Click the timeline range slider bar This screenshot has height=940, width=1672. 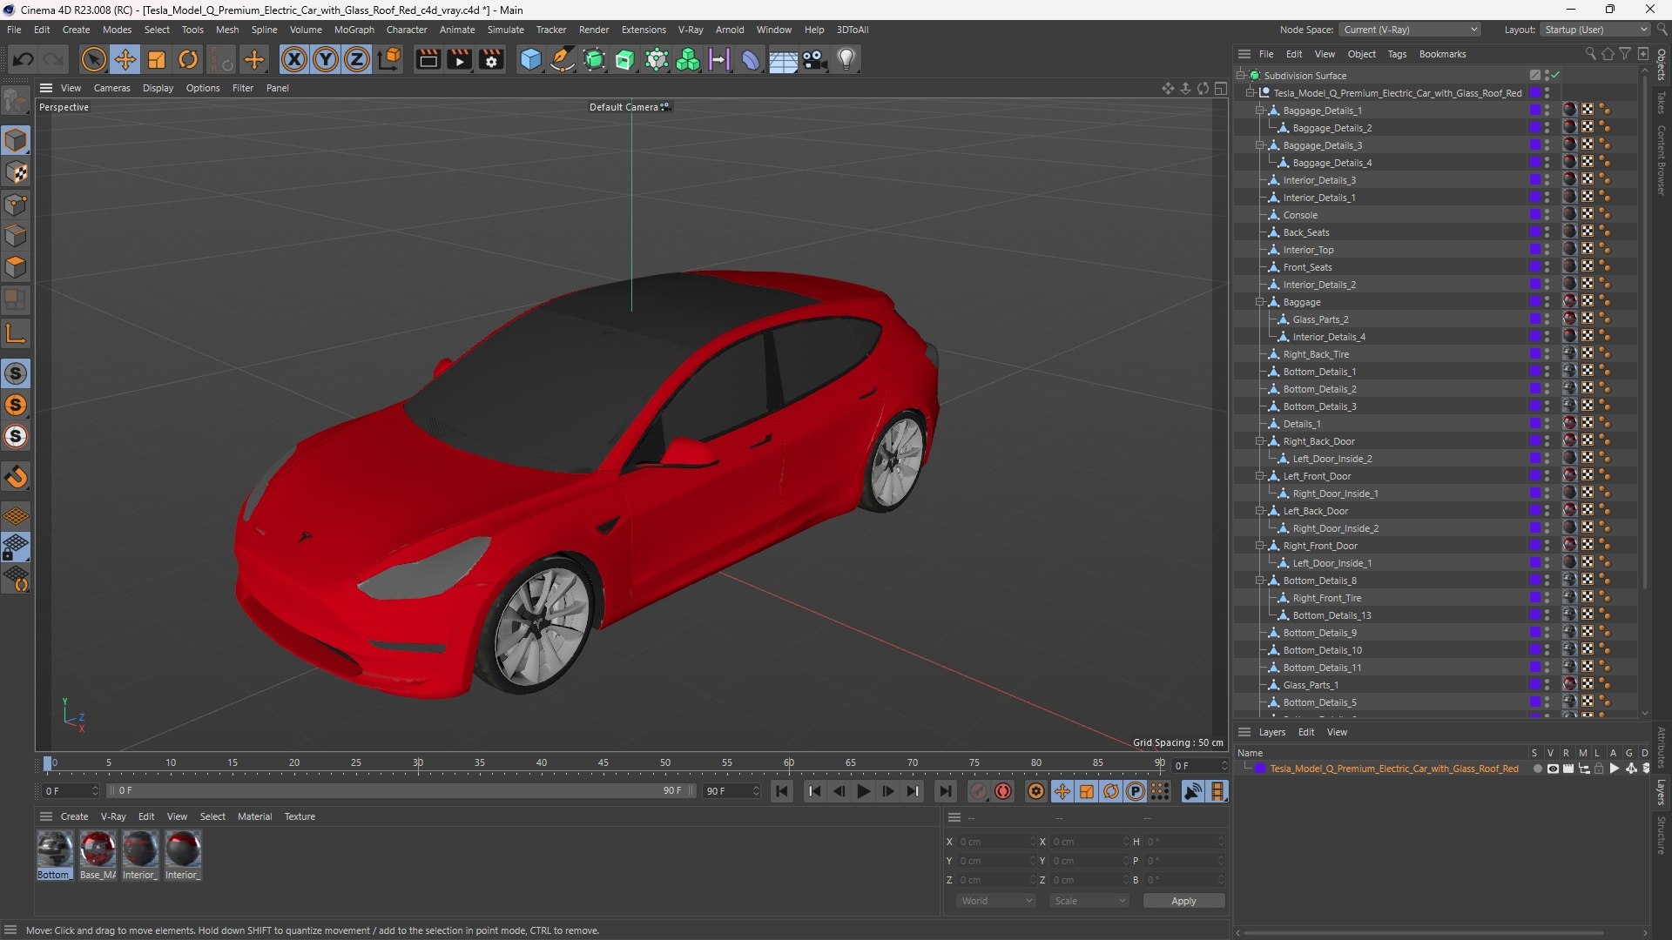pos(401,791)
